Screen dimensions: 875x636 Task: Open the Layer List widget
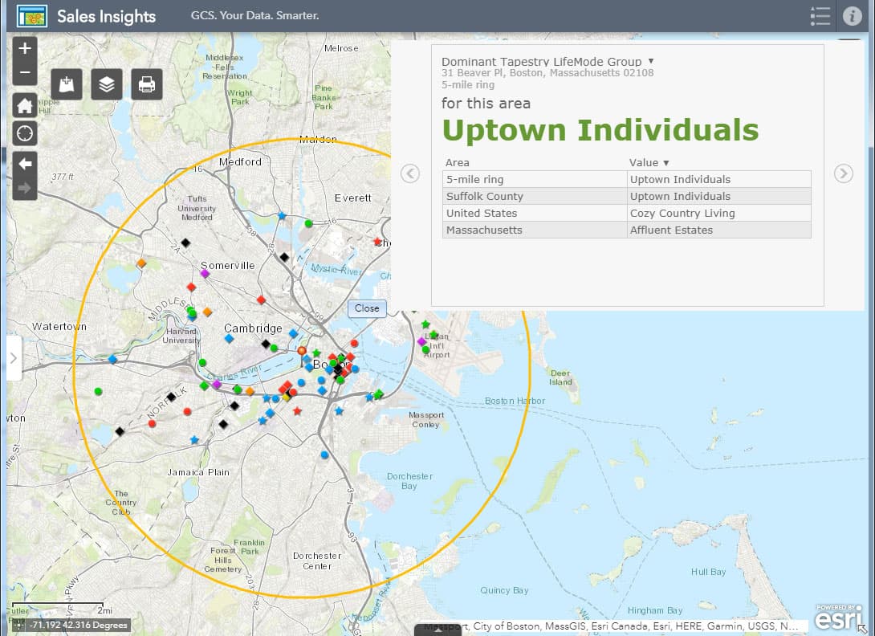[x=107, y=84]
